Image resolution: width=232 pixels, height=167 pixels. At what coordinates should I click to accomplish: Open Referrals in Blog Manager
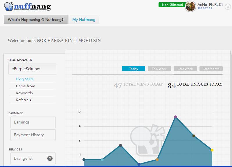[x=24, y=100]
